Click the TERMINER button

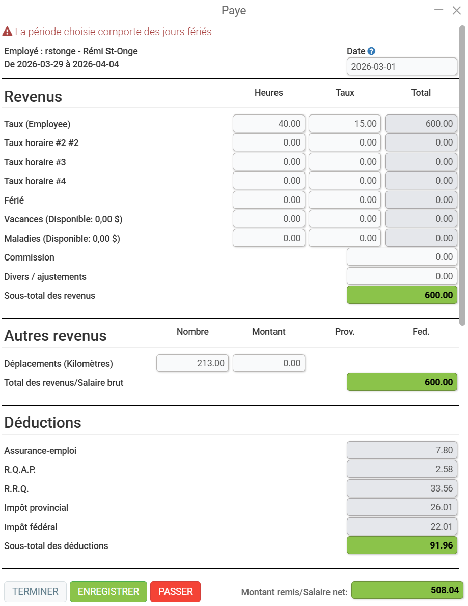click(x=36, y=591)
